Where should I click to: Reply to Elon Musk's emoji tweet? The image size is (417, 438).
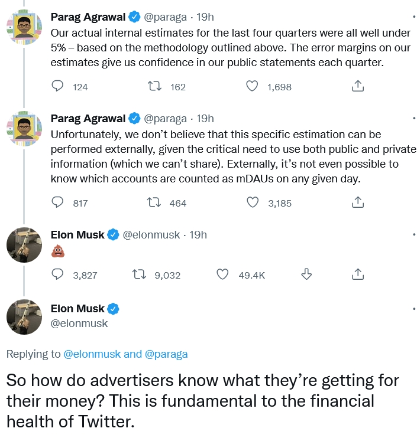[57, 274]
